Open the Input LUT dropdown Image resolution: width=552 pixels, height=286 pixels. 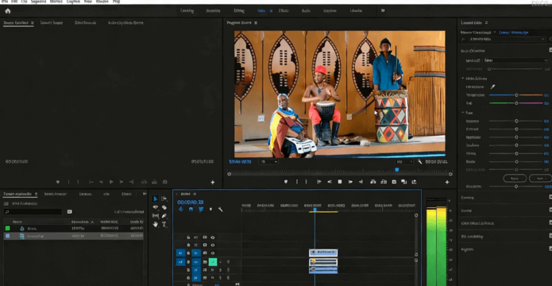coord(516,60)
